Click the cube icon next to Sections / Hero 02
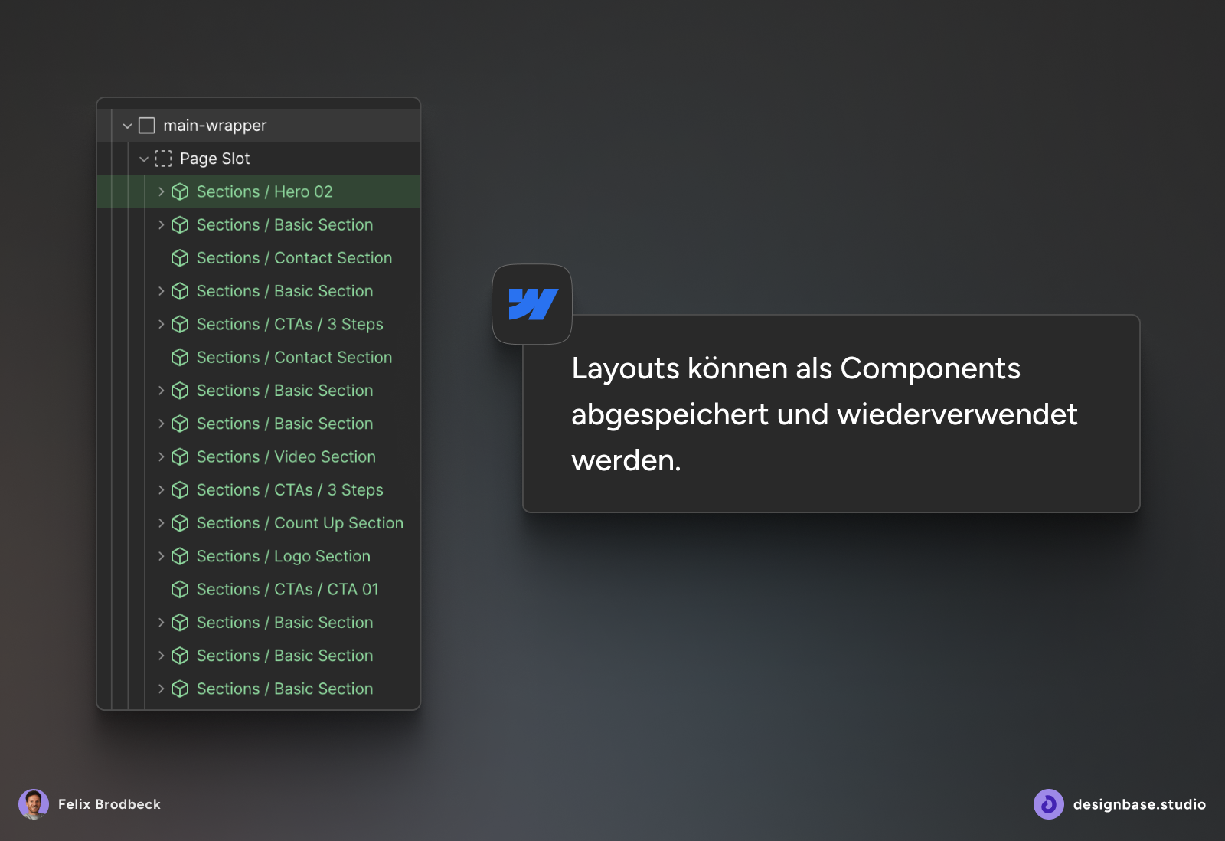 point(180,191)
